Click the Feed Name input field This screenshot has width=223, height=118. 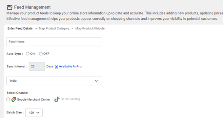(x=54, y=42)
